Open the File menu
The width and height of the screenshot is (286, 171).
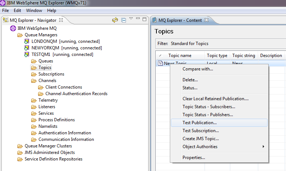point(5,11)
